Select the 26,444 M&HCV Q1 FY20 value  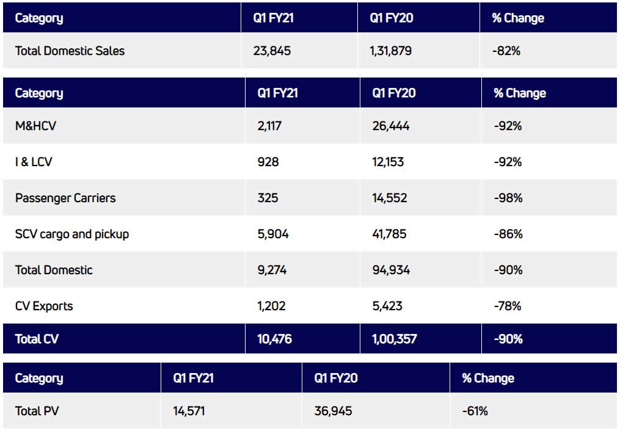pos(390,126)
